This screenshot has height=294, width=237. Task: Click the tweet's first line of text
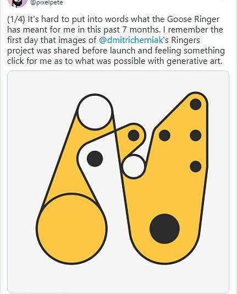click(x=113, y=19)
